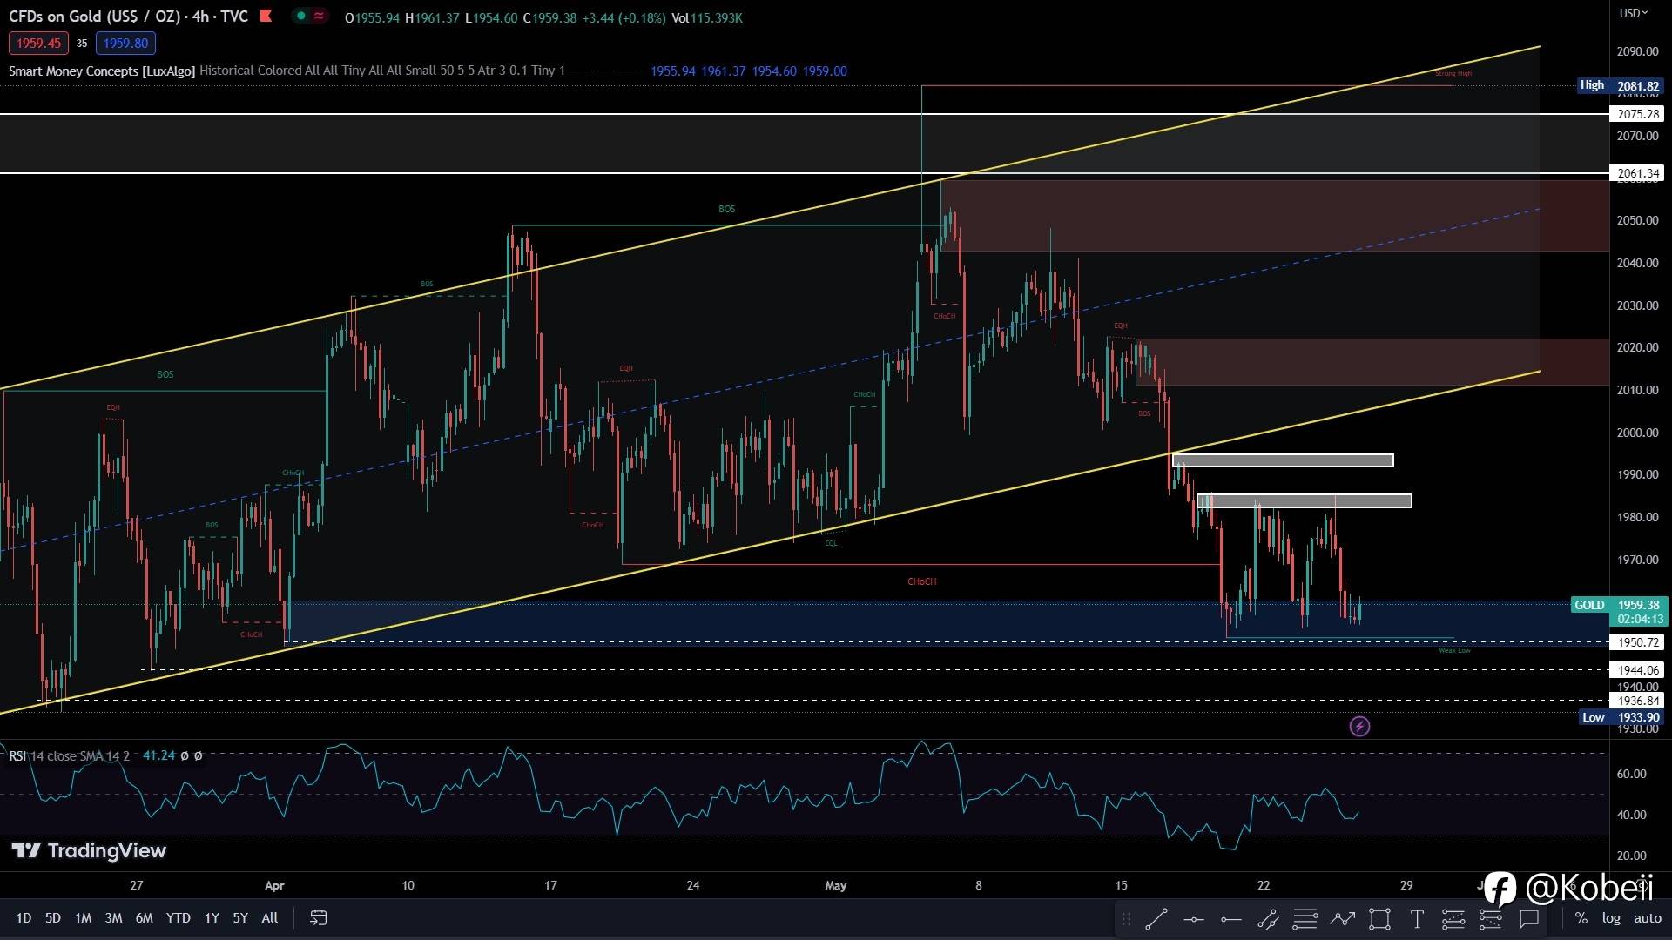Select the Fib Retracement tool

pyautogui.click(x=1305, y=918)
